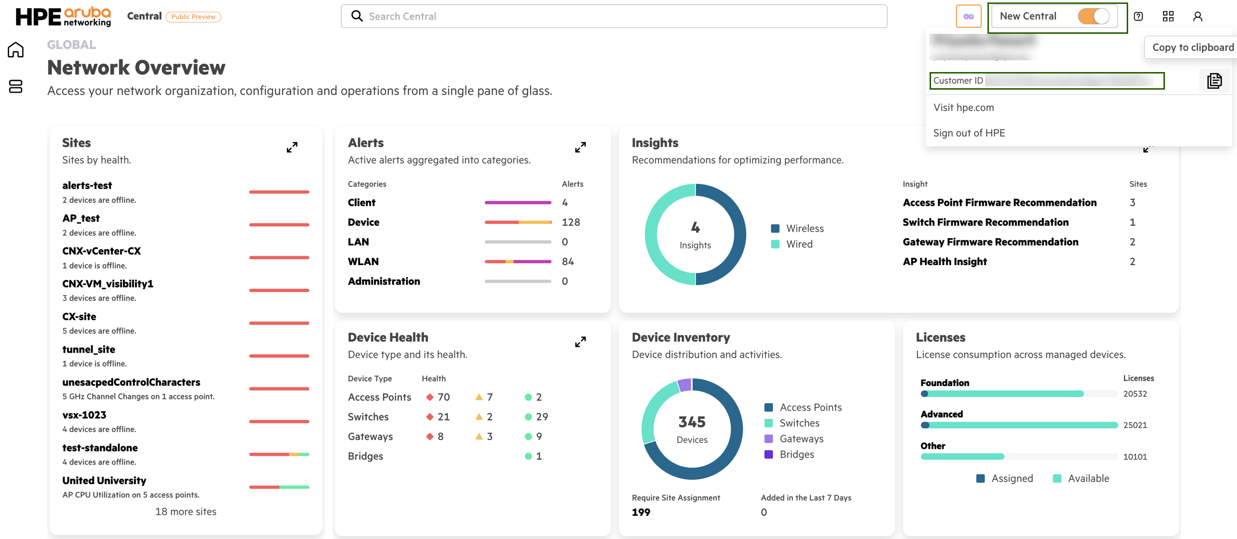The image size is (1237, 539).
Task: Open Switch Firmware Recommendation insight
Action: pyautogui.click(x=985, y=222)
